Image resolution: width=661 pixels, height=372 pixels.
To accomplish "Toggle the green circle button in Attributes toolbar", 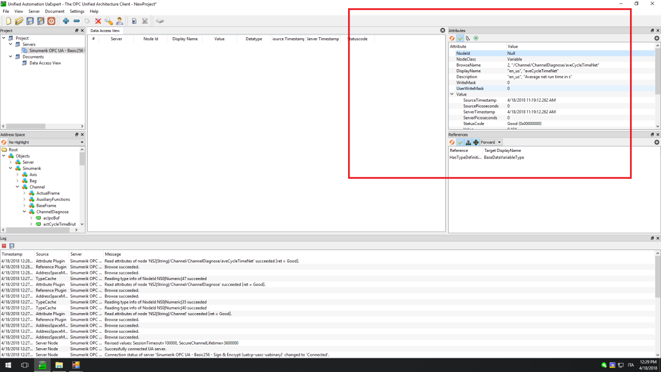I will (476, 38).
